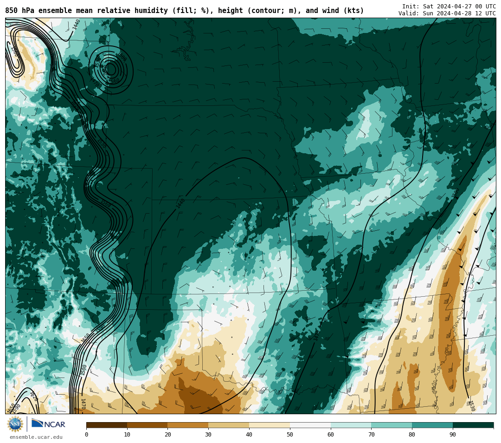Click the colorbar tick label 20
This screenshot has height=443, width=501.
pyautogui.click(x=168, y=434)
